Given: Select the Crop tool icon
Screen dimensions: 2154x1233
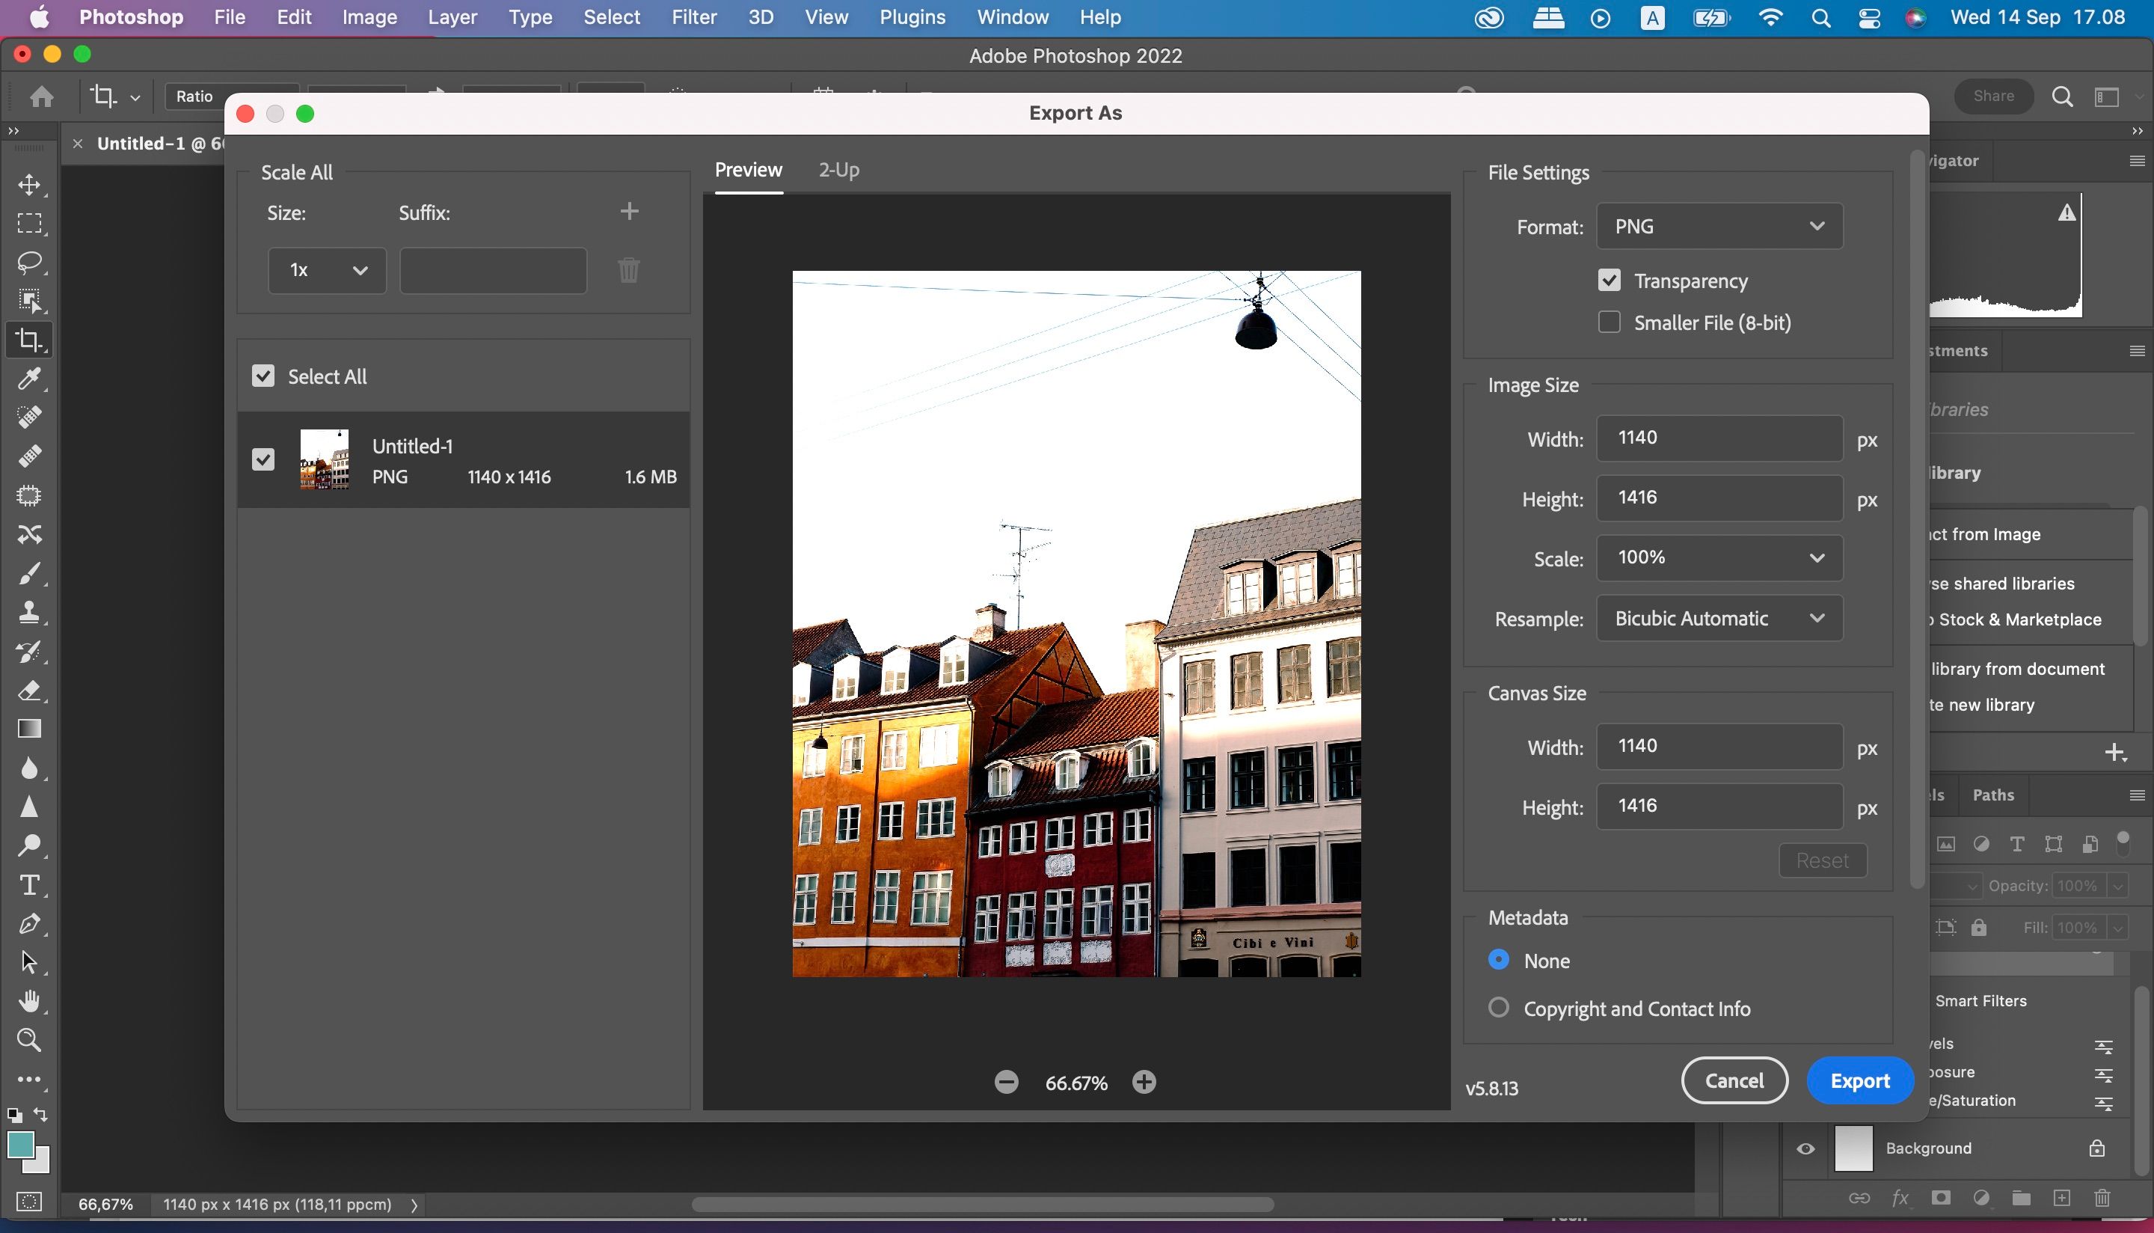Looking at the screenshot, I should pos(30,339).
